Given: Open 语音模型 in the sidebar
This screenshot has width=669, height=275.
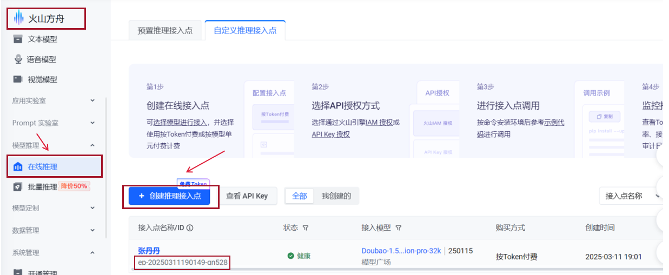Looking at the screenshot, I should click(x=41, y=59).
